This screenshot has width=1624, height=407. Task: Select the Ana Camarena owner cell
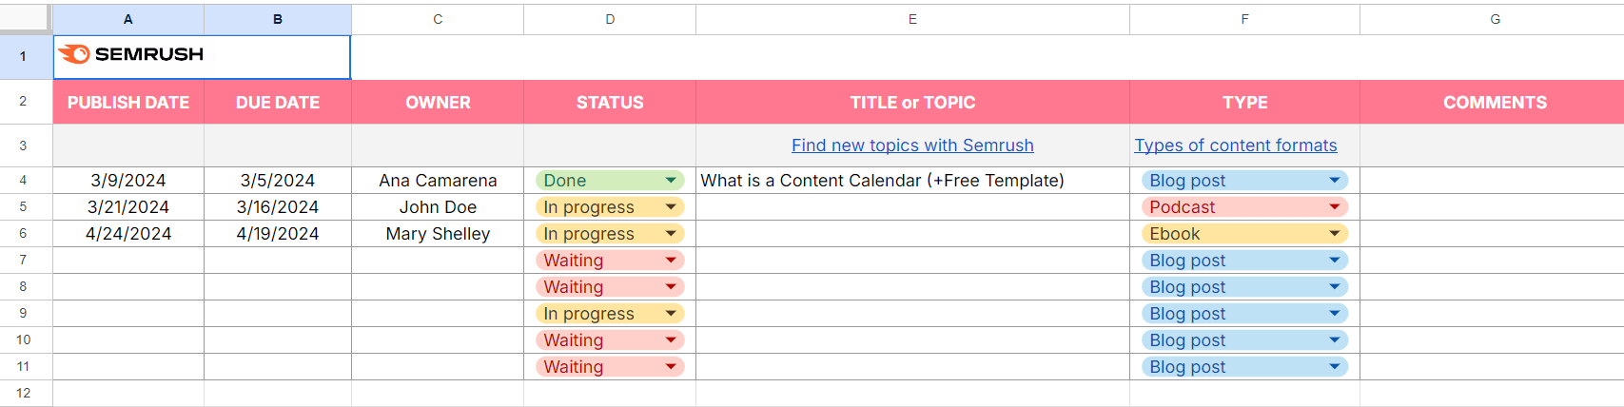pyautogui.click(x=438, y=181)
